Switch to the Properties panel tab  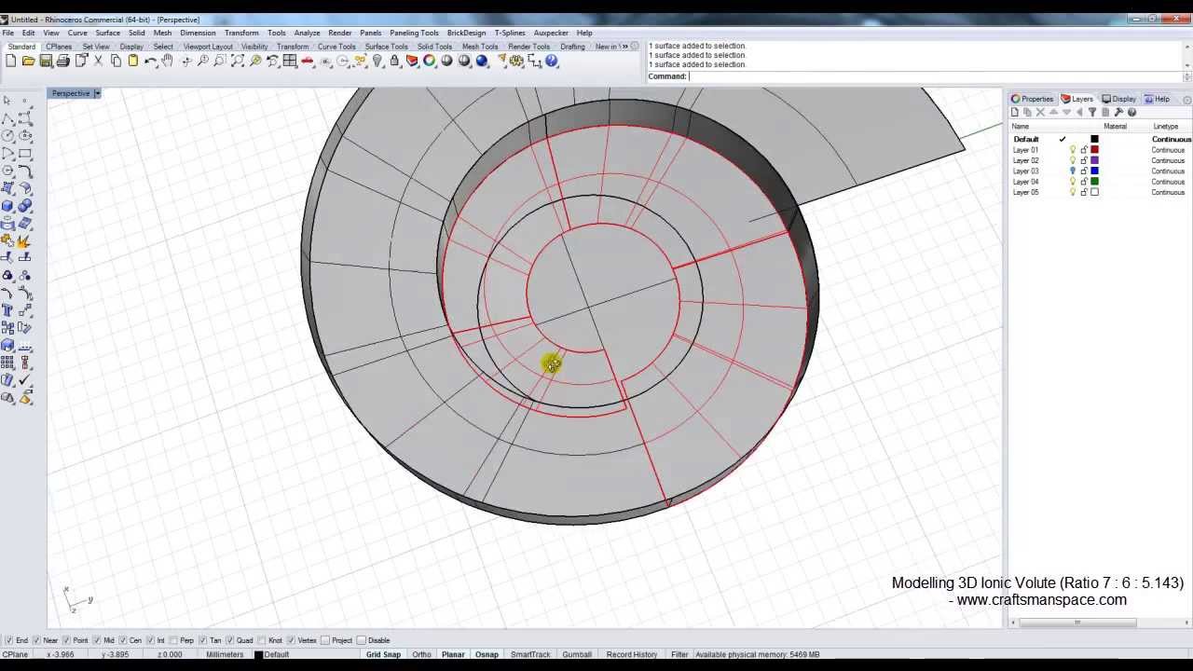tap(1032, 99)
